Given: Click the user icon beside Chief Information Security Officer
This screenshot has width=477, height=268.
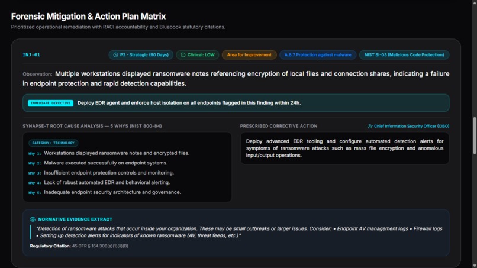Looking at the screenshot, I should (370, 126).
